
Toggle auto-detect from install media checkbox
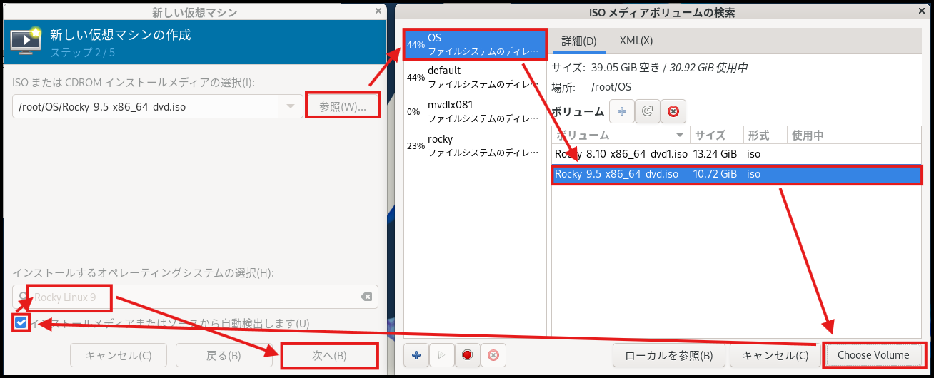21,323
